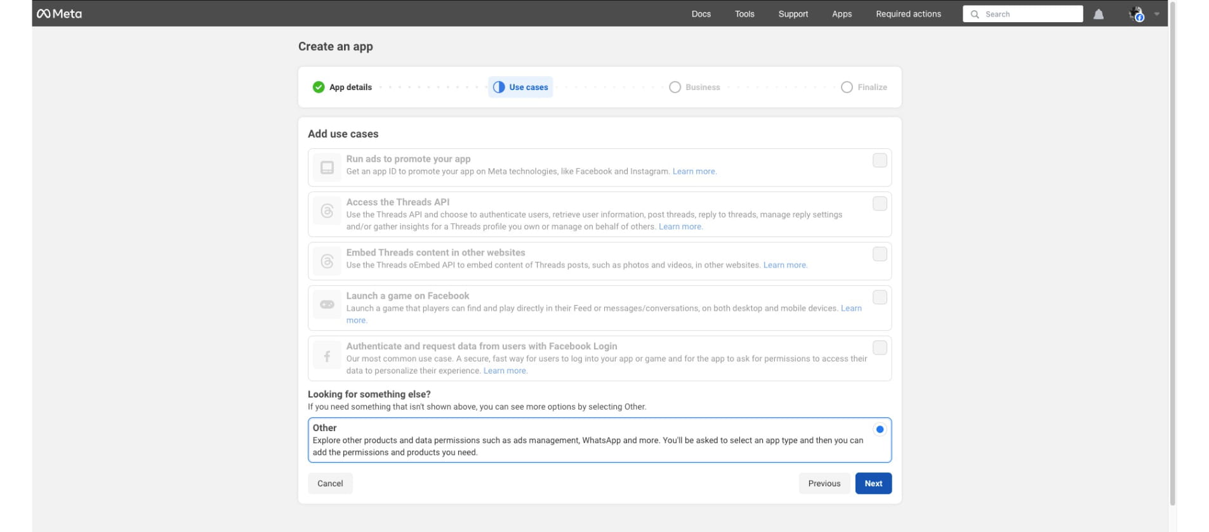The width and height of the screenshot is (1209, 532).
Task: Click the 'Access the Threads API' title
Action: (398, 202)
